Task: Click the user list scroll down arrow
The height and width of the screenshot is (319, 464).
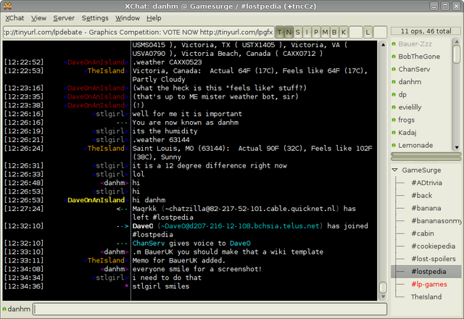Action: (x=457, y=147)
